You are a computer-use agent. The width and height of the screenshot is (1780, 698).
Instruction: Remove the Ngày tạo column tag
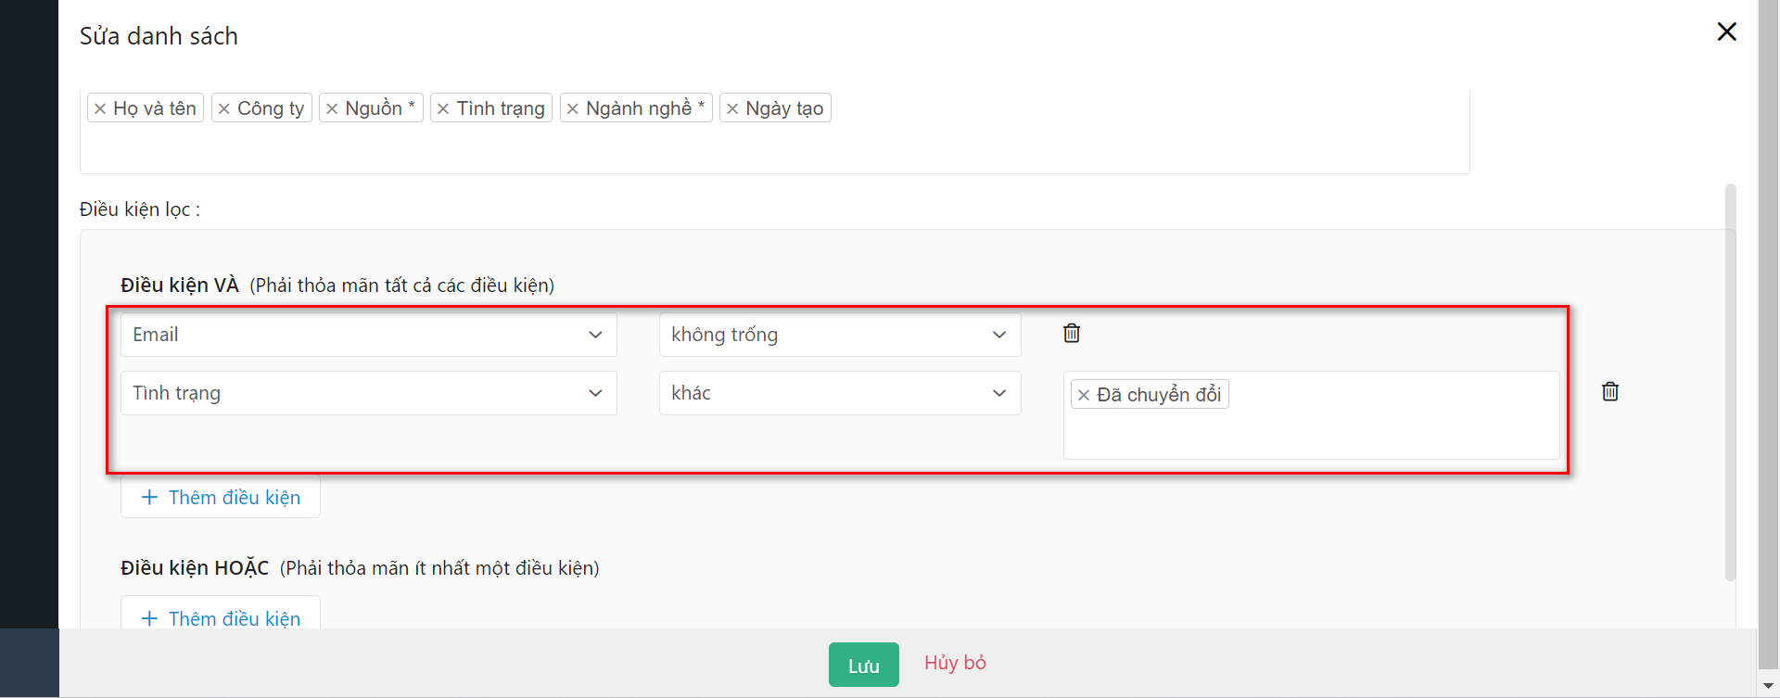click(732, 109)
